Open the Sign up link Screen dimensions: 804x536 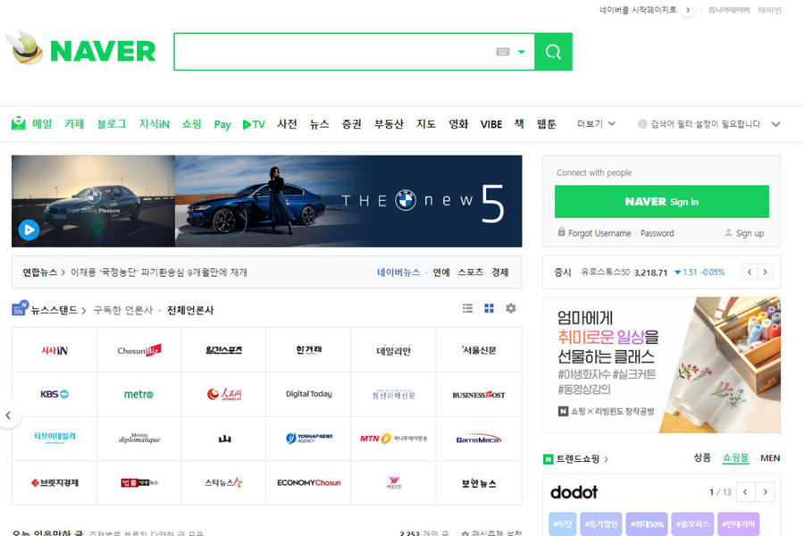tap(750, 233)
